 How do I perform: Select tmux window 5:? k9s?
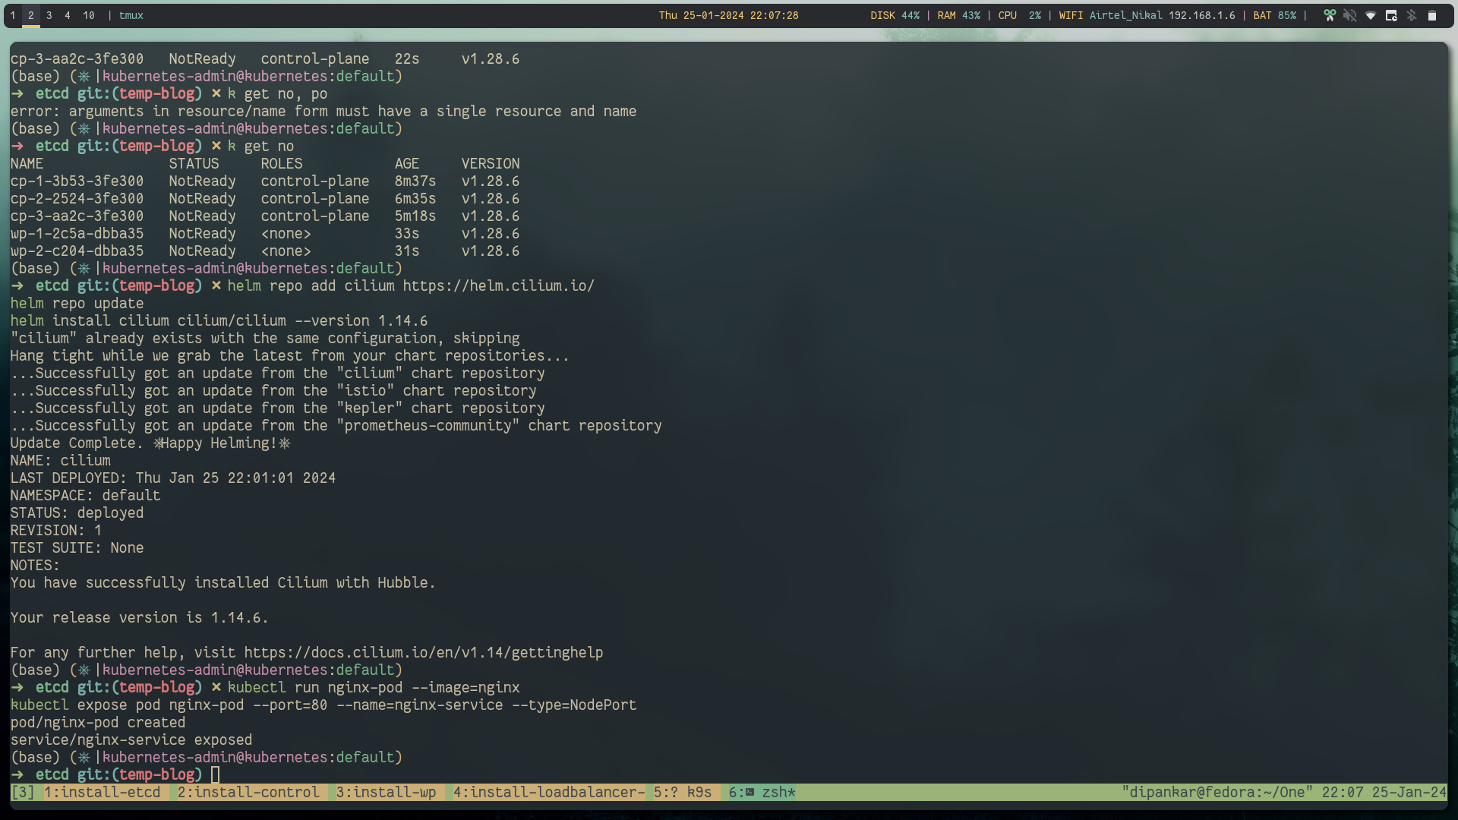[683, 793]
